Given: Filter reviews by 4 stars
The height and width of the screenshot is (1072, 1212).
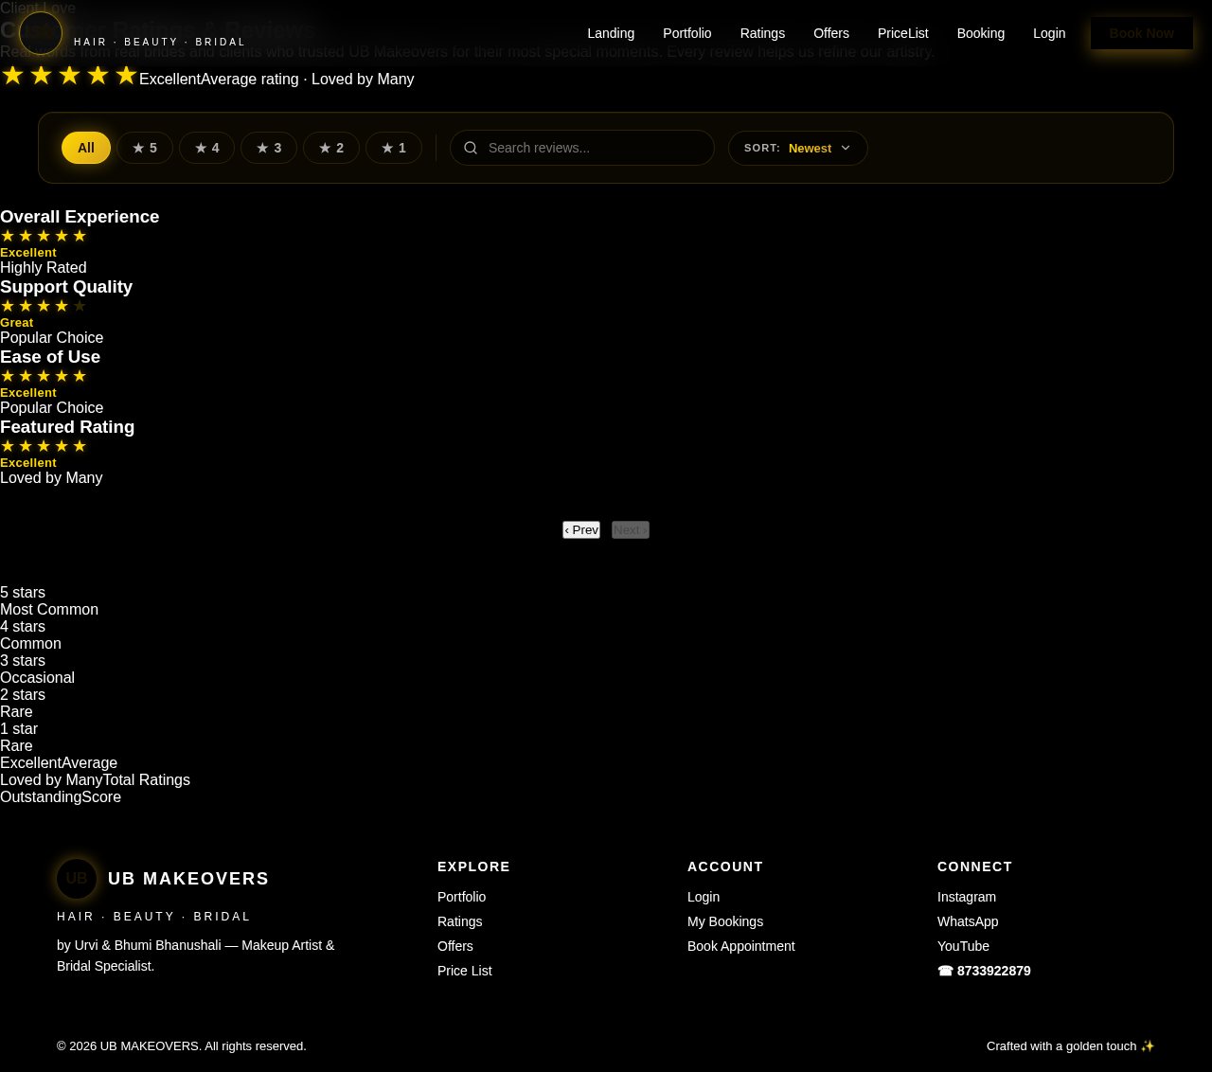Looking at the screenshot, I should point(206,148).
